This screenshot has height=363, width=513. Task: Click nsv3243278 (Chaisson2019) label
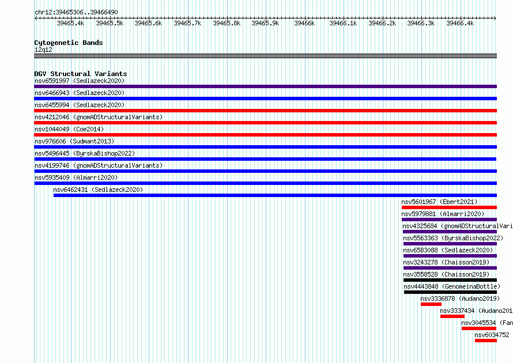(446, 262)
